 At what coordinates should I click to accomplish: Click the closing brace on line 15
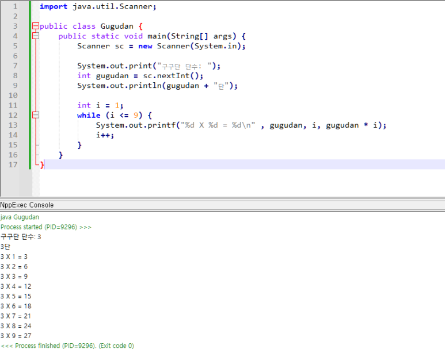(79, 145)
